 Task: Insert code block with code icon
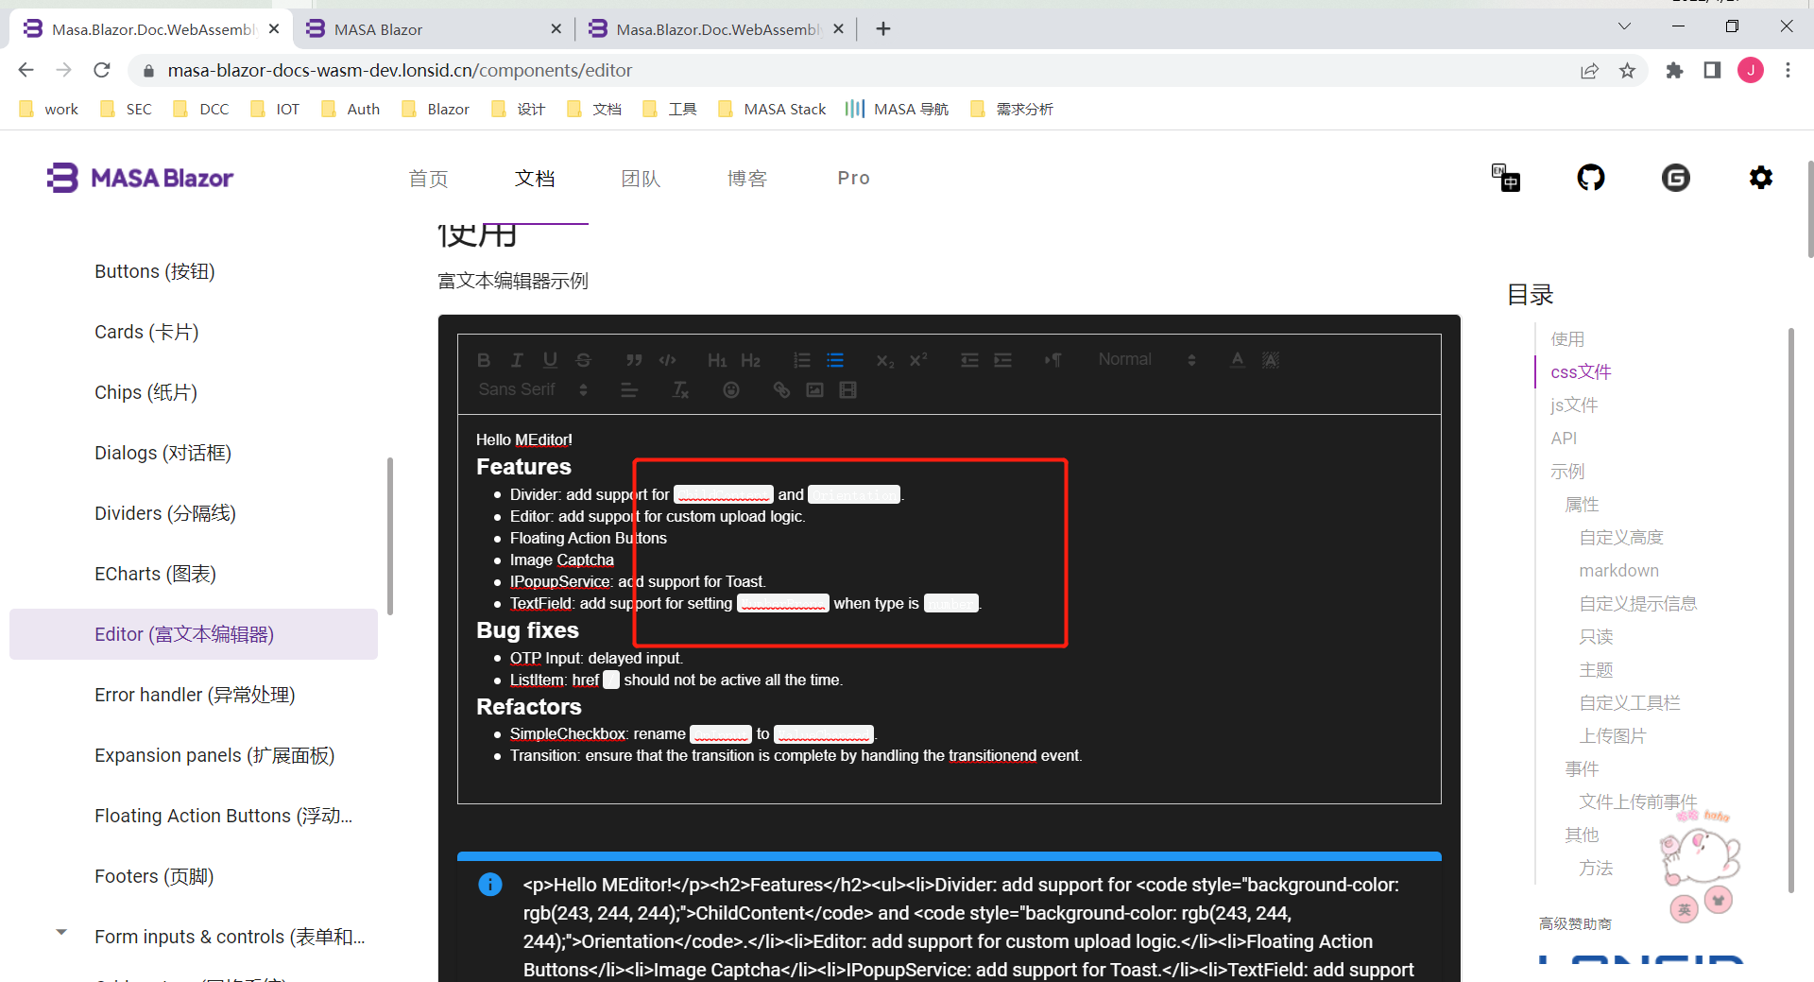(x=667, y=360)
